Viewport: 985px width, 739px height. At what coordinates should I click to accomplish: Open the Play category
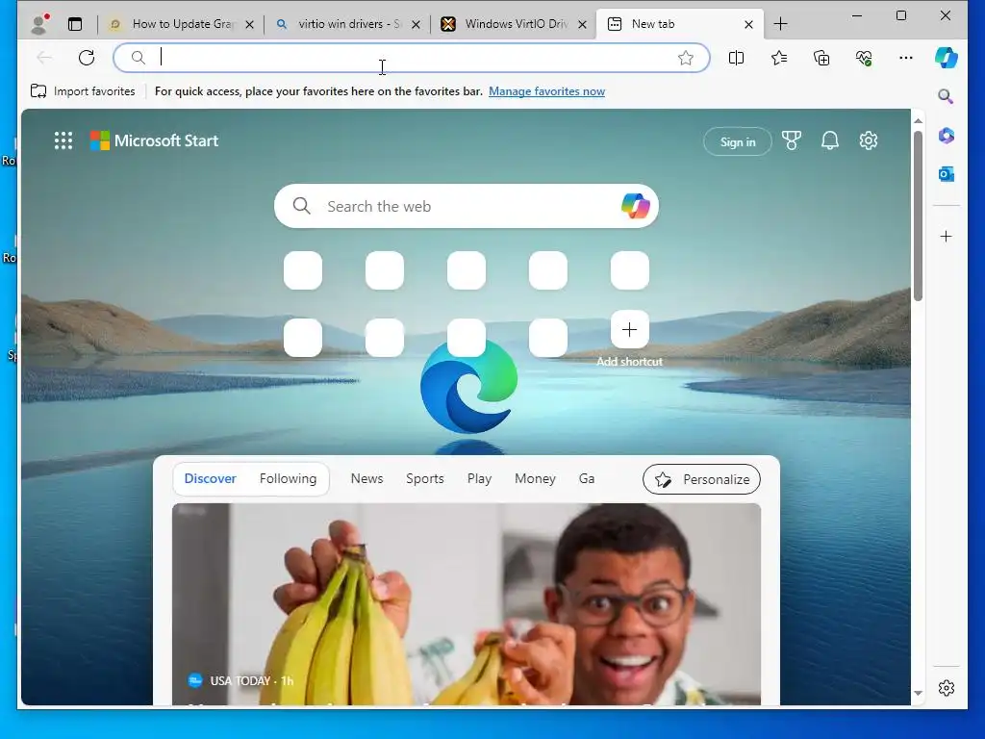tap(479, 479)
